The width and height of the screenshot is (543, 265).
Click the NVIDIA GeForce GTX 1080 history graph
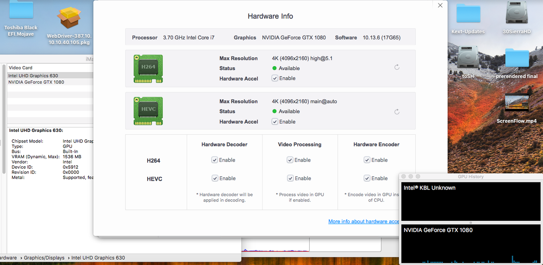click(x=471, y=244)
